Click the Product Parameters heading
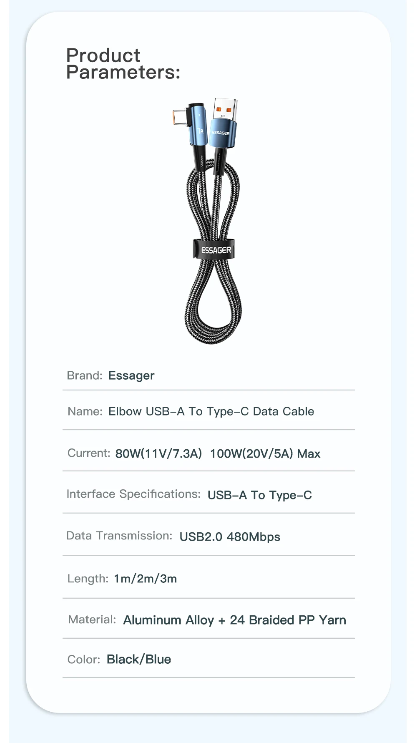This screenshot has width=417, height=743. (x=123, y=64)
